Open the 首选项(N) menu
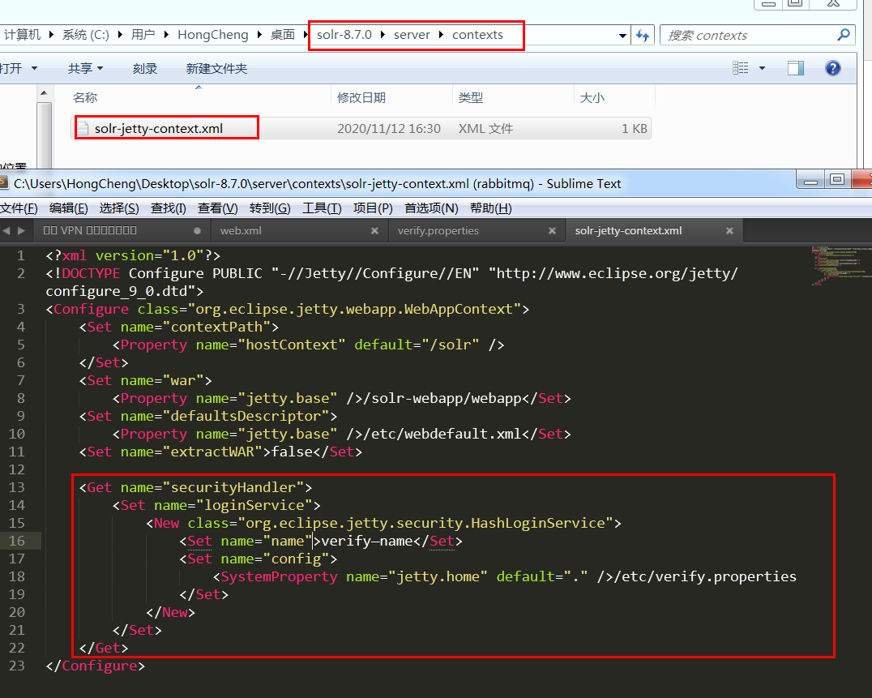Image resolution: width=872 pixels, height=698 pixels. [431, 208]
